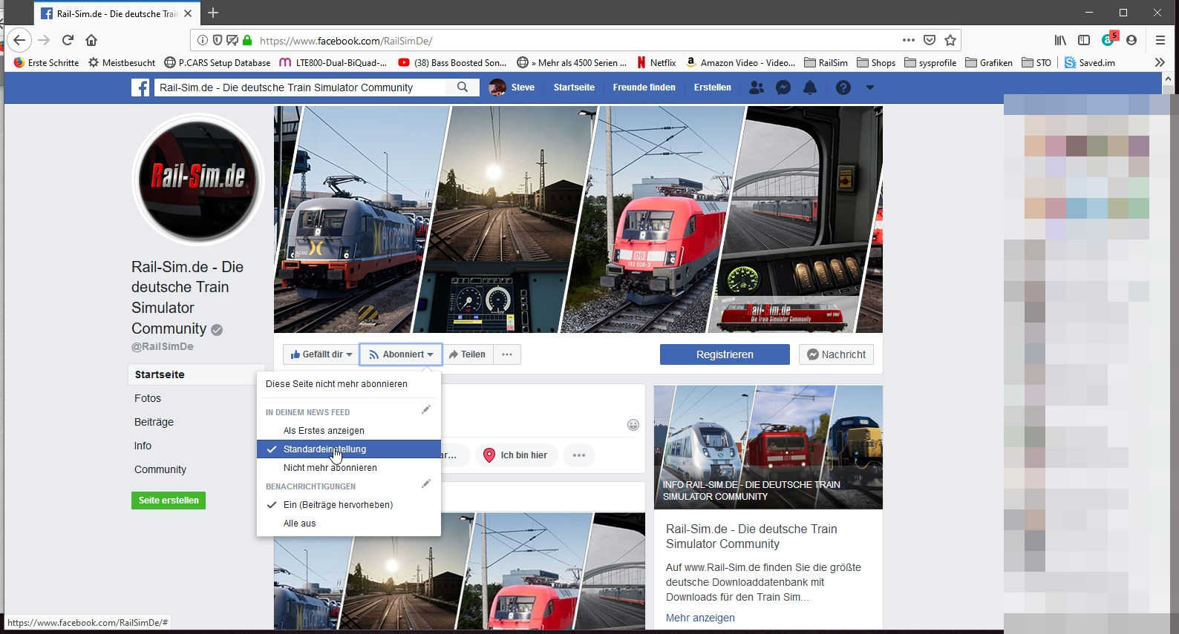This screenshot has width=1179, height=634.
Task: Open friend requests icon in header
Action: pos(756,87)
